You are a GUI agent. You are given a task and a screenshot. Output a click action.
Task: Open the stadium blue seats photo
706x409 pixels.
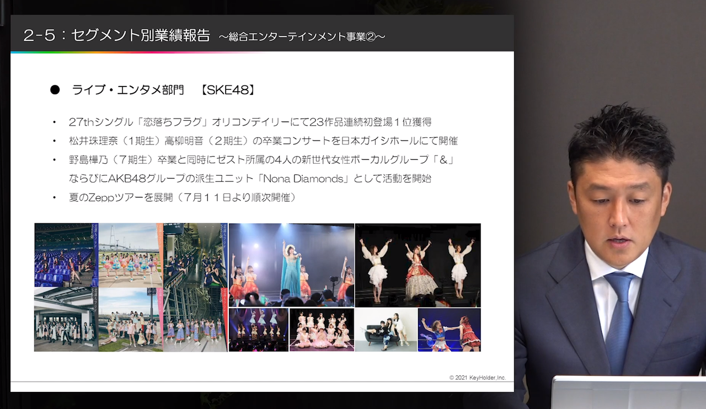[66, 255]
